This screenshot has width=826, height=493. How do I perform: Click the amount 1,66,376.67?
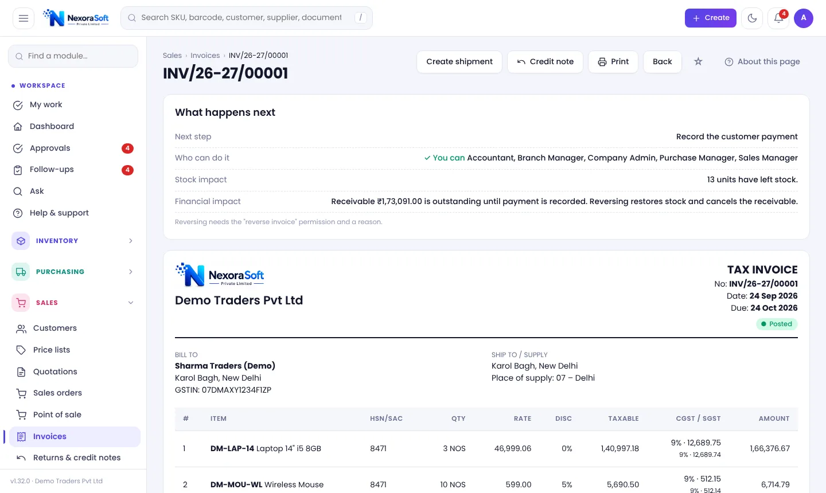[770, 449]
